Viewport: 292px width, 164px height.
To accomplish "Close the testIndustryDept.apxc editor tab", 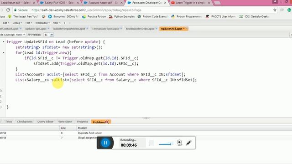I will pos(156,28).
